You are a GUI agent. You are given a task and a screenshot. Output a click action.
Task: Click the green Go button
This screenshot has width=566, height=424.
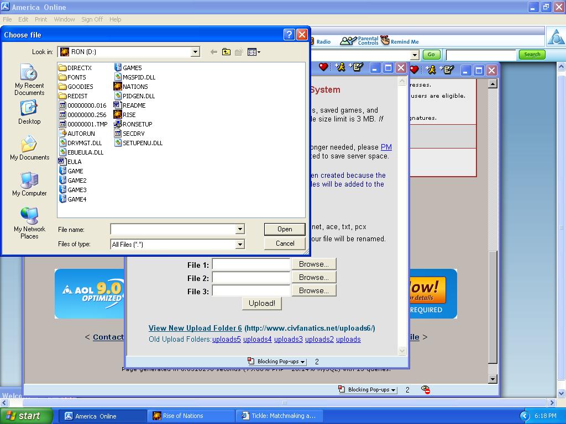coord(431,55)
